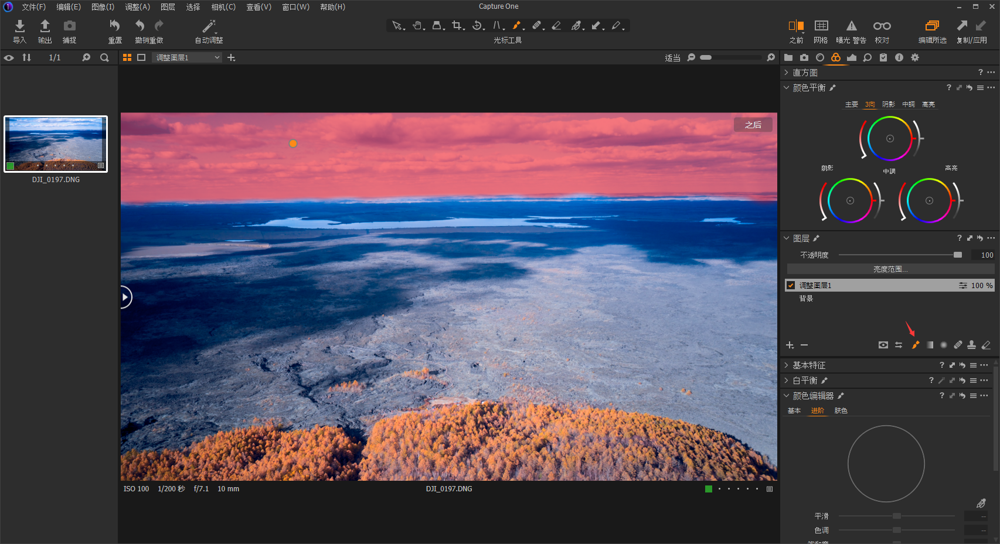Viewport: 1000px width, 544px height.
Task: Click the linear gradient mask icon in Layers
Action: (930, 345)
